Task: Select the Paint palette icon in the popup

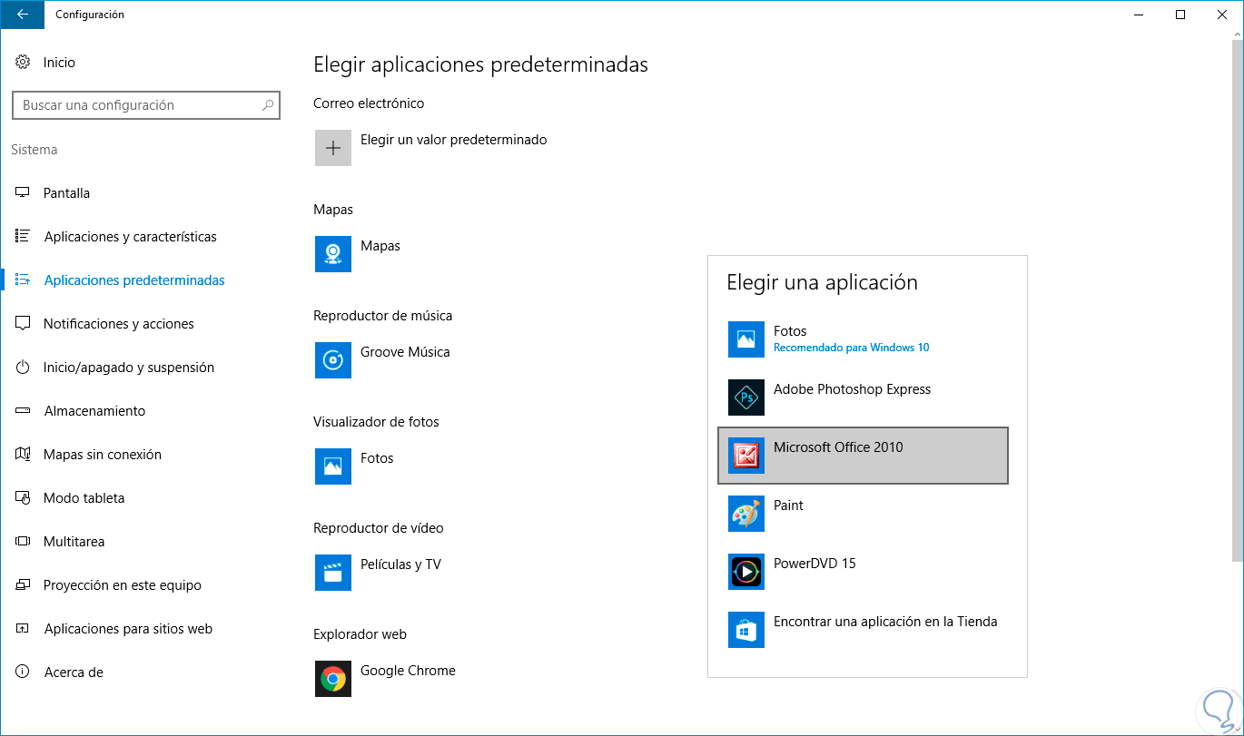Action: pos(746,514)
